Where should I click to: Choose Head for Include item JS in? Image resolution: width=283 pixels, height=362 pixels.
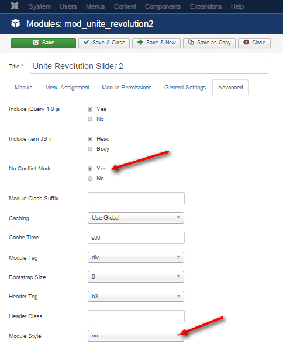click(x=90, y=139)
